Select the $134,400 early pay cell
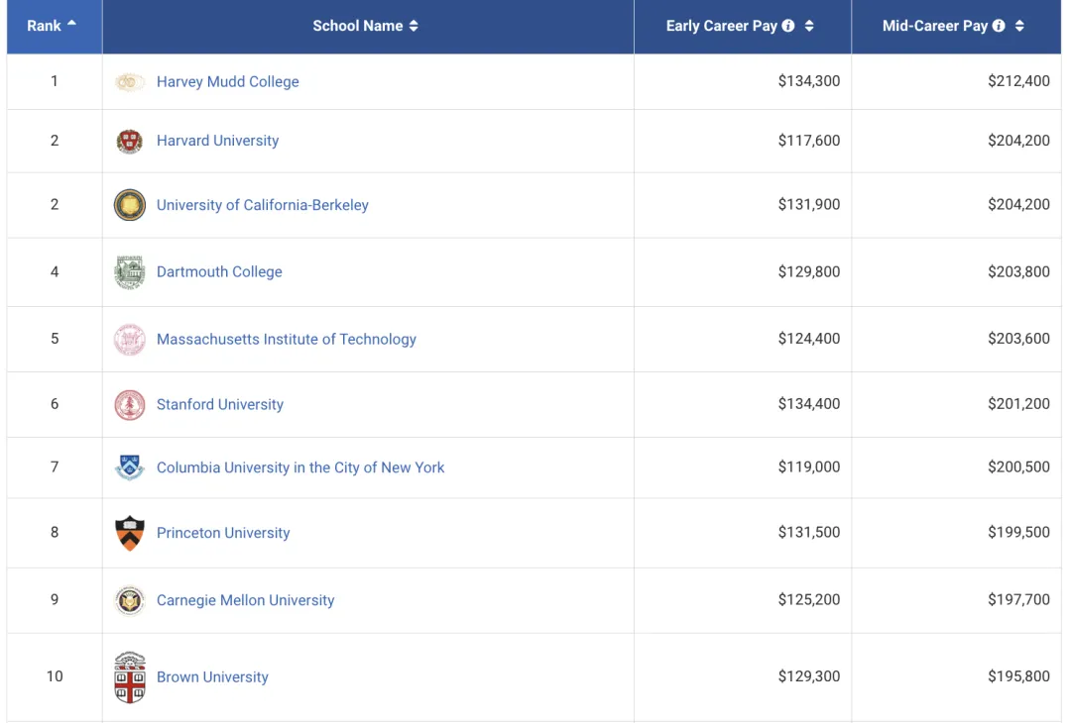1071x723 pixels. coord(743,404)
